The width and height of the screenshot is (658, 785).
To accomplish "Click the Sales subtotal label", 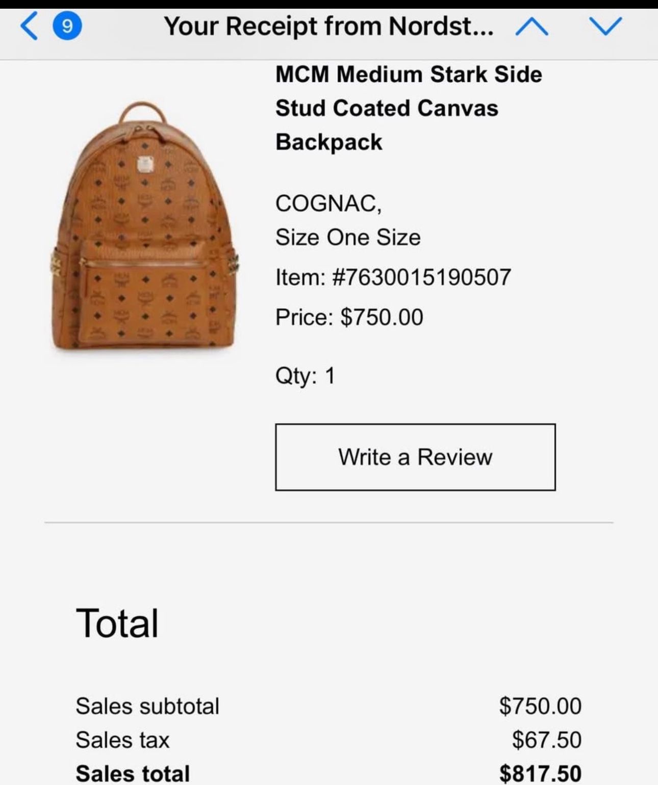I will coord(147,706).
